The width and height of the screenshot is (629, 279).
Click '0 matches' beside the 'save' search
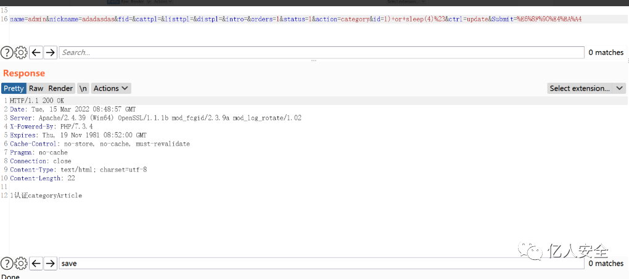tap(606, 264)
